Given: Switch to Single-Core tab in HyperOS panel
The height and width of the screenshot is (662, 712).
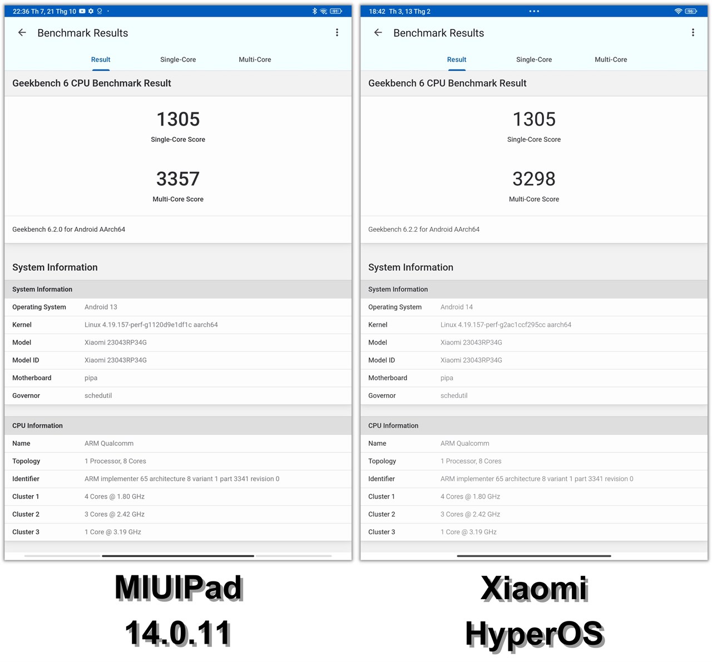Looking at the screenshot, I should [534, 59].
